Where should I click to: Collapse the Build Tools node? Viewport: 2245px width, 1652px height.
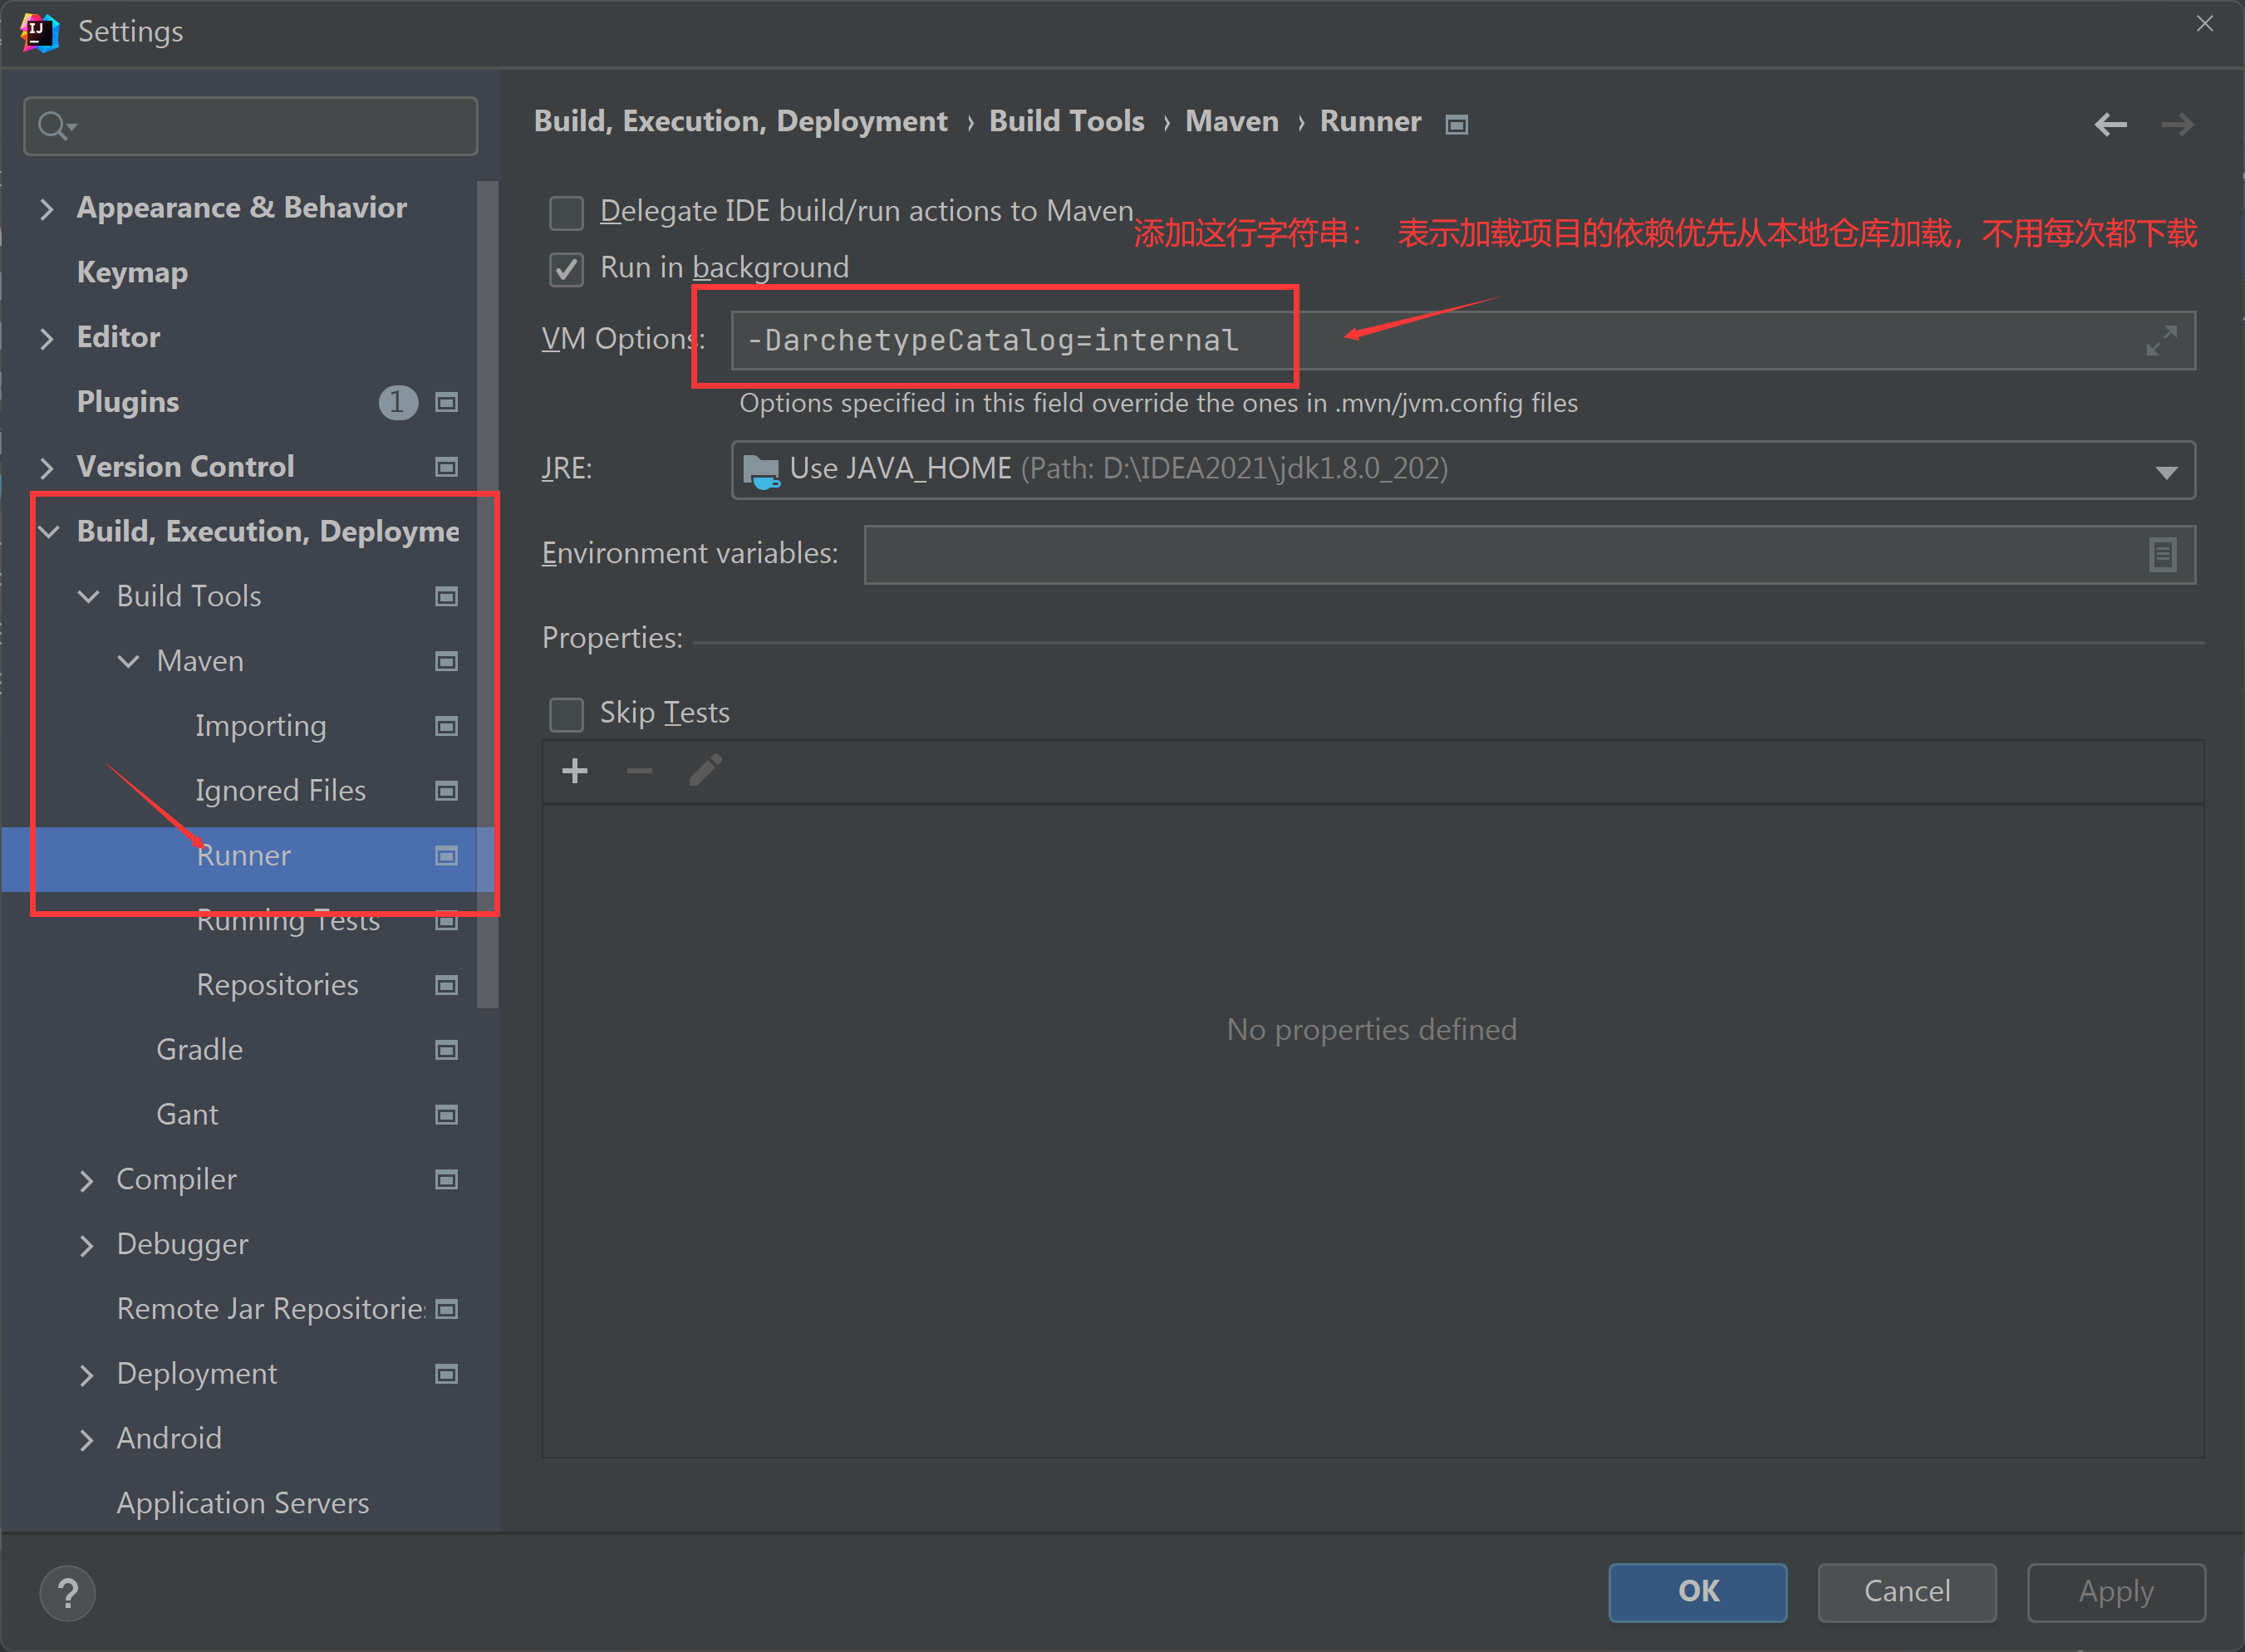(88, 597)
